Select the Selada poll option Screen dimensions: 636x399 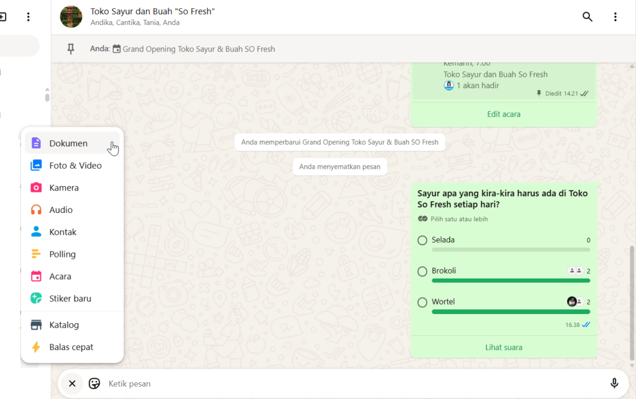pos(422,240)
